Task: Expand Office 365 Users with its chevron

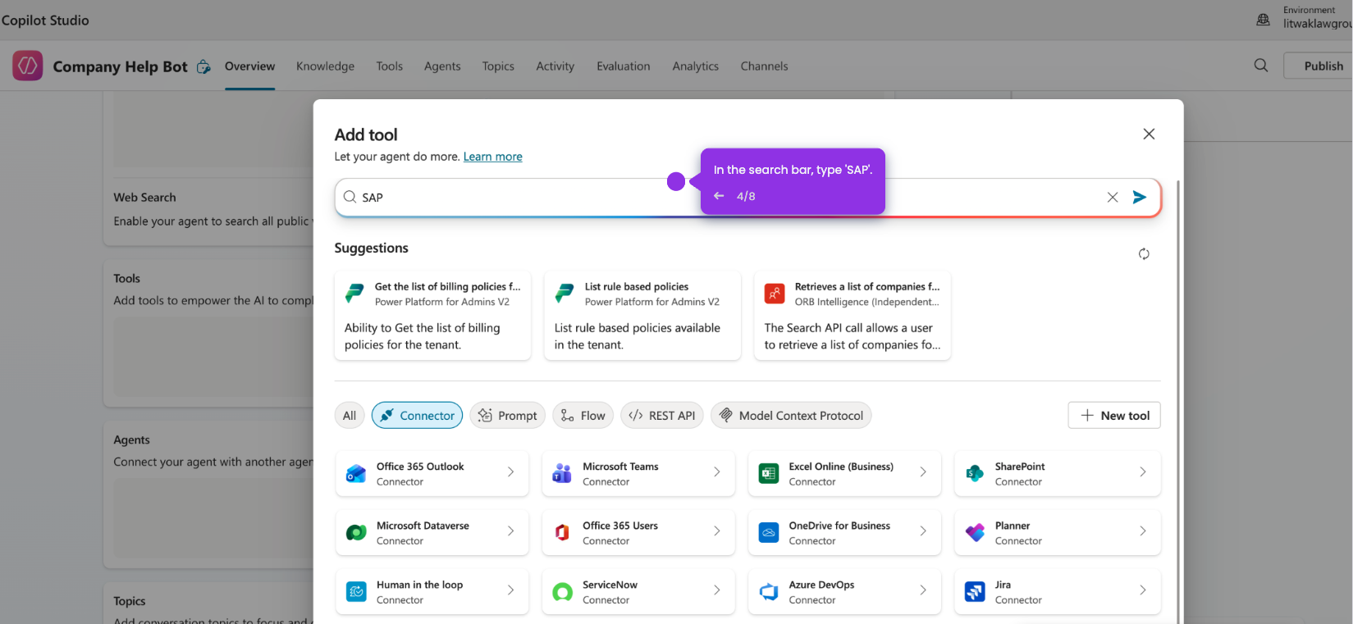Action: (717, 531)
